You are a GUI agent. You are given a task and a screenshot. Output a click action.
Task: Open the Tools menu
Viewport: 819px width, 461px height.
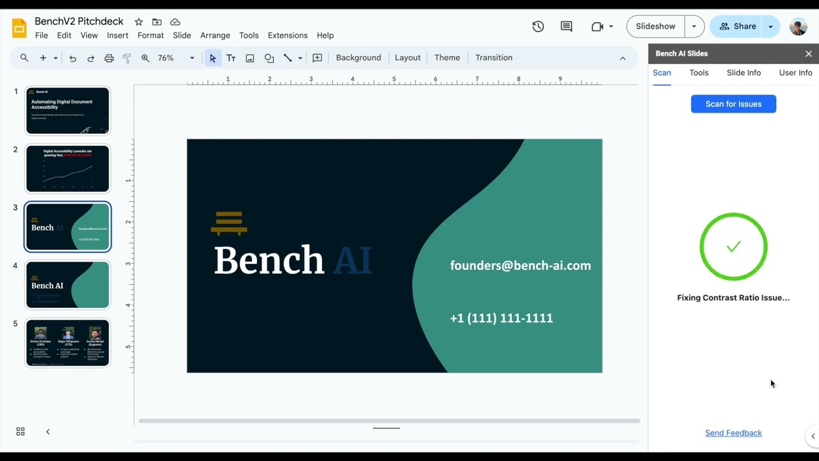pos(249,35)
